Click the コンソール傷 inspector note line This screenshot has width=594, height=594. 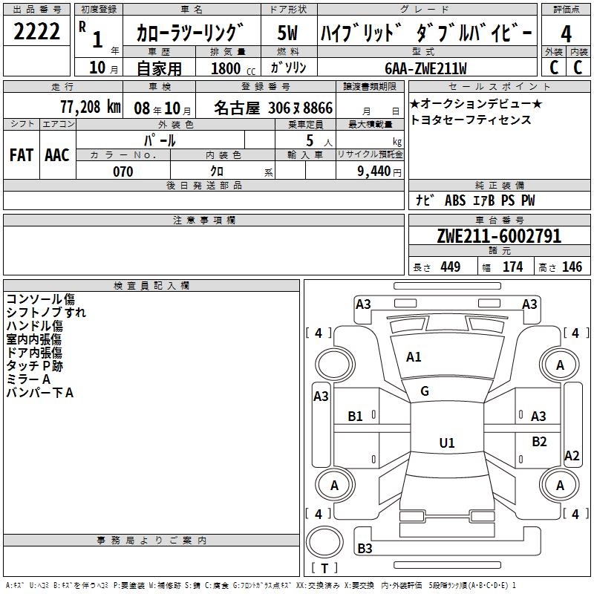tap(41, 299)
